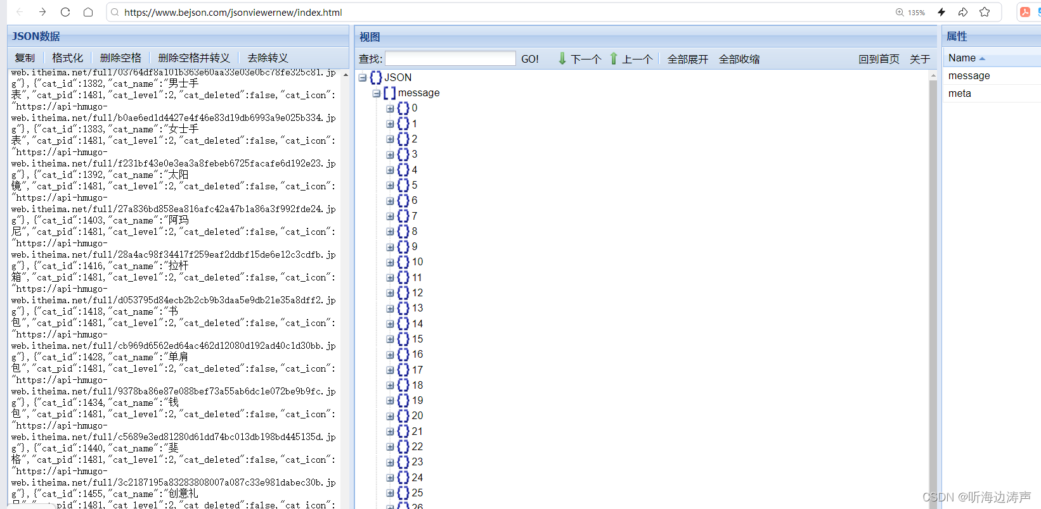Click 全部展开 to expand all nodes
Viewport: 1041px width, 509px height.
click(x=688, y=59)
